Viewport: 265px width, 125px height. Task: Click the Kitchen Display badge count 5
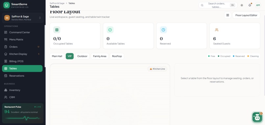click(39, 54)
